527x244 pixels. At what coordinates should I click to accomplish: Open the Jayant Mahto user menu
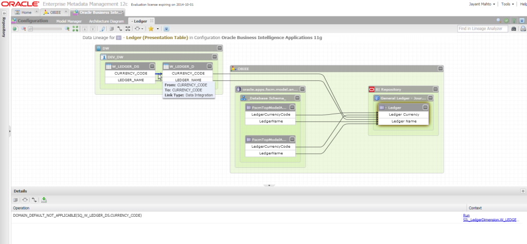tap(482, 4)
